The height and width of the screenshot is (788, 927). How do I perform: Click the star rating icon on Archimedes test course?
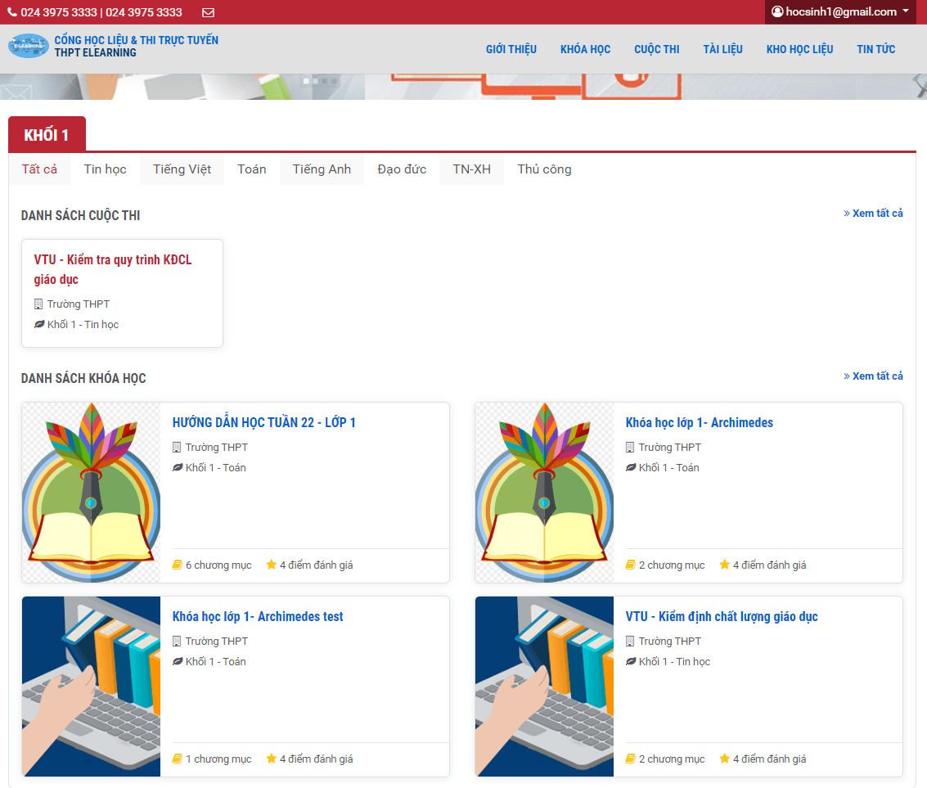272,759
